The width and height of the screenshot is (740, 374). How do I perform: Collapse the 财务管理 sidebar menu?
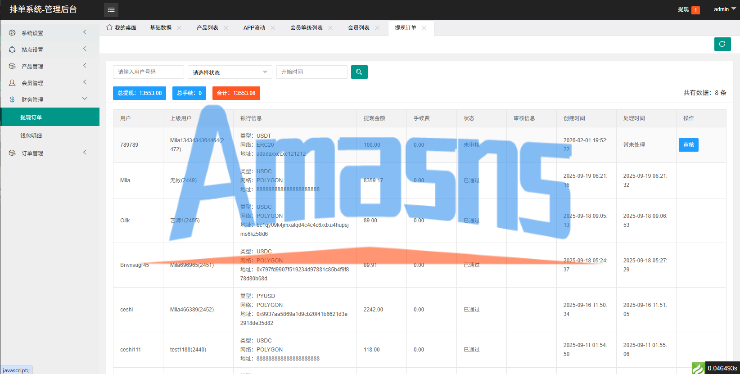click(x=50, y=99)
